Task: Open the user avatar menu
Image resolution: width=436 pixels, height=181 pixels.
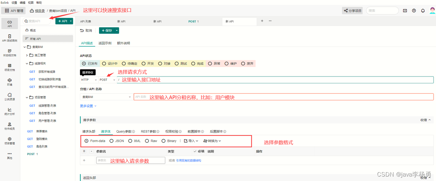Action: click(x=432, y=11)
